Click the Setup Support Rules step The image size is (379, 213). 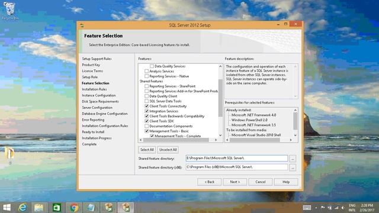click(x=97, y=59)
